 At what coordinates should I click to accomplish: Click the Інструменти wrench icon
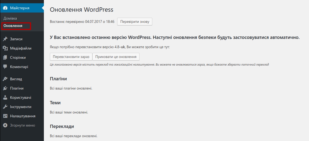5,107
